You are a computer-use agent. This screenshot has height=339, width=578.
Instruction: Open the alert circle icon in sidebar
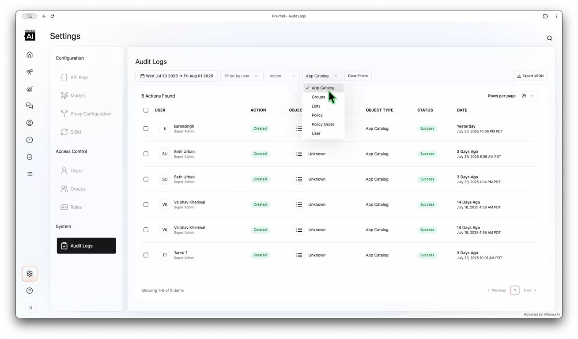coord(30,140)
